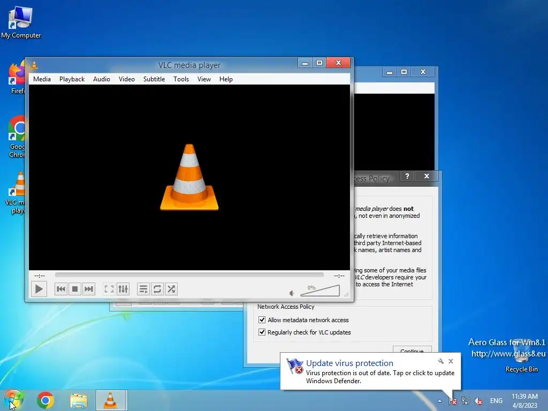Image resolution: width=548 pixels, height=411 pixels.
Task: Click the VLC window resize grip
Action: 346,294
